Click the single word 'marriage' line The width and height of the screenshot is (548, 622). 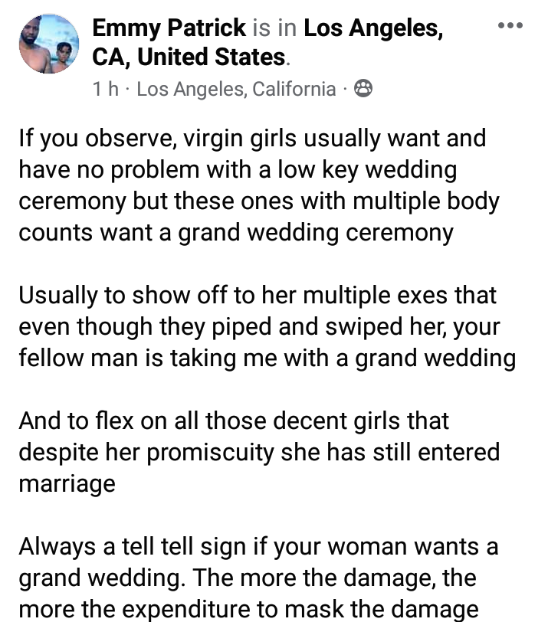point(67,483)
